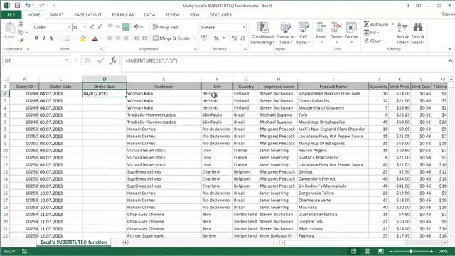Align text left
The image size is (455, 256).
coord(110,38)
